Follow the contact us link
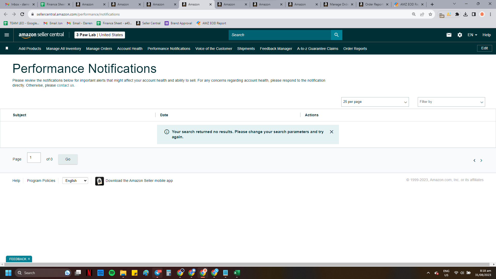This screenshot has width=496, height=279. 65,86
